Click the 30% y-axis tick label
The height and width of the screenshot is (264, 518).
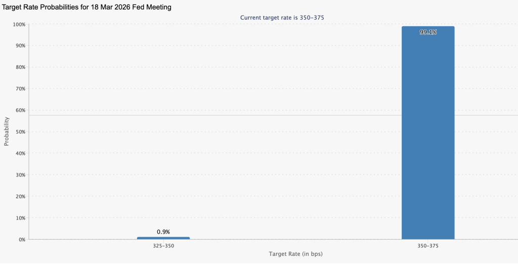click(20, 175)
